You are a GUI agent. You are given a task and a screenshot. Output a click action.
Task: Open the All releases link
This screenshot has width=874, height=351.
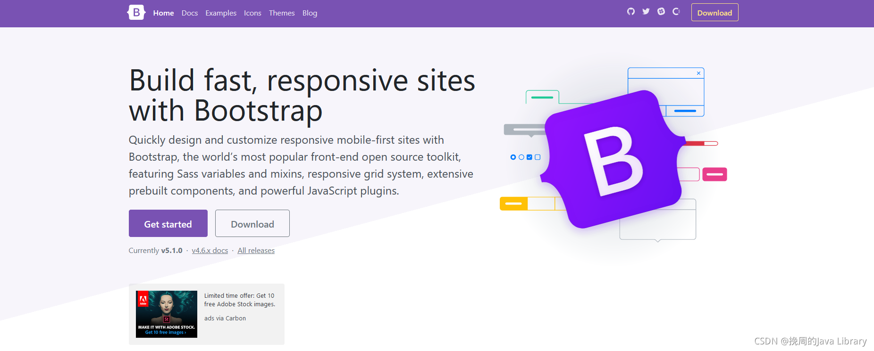coord(256,251)
